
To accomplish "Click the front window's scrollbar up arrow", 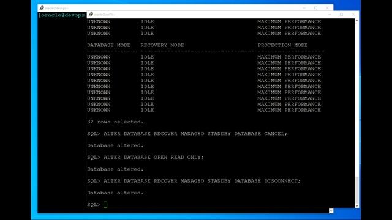I will click(356, 21).
